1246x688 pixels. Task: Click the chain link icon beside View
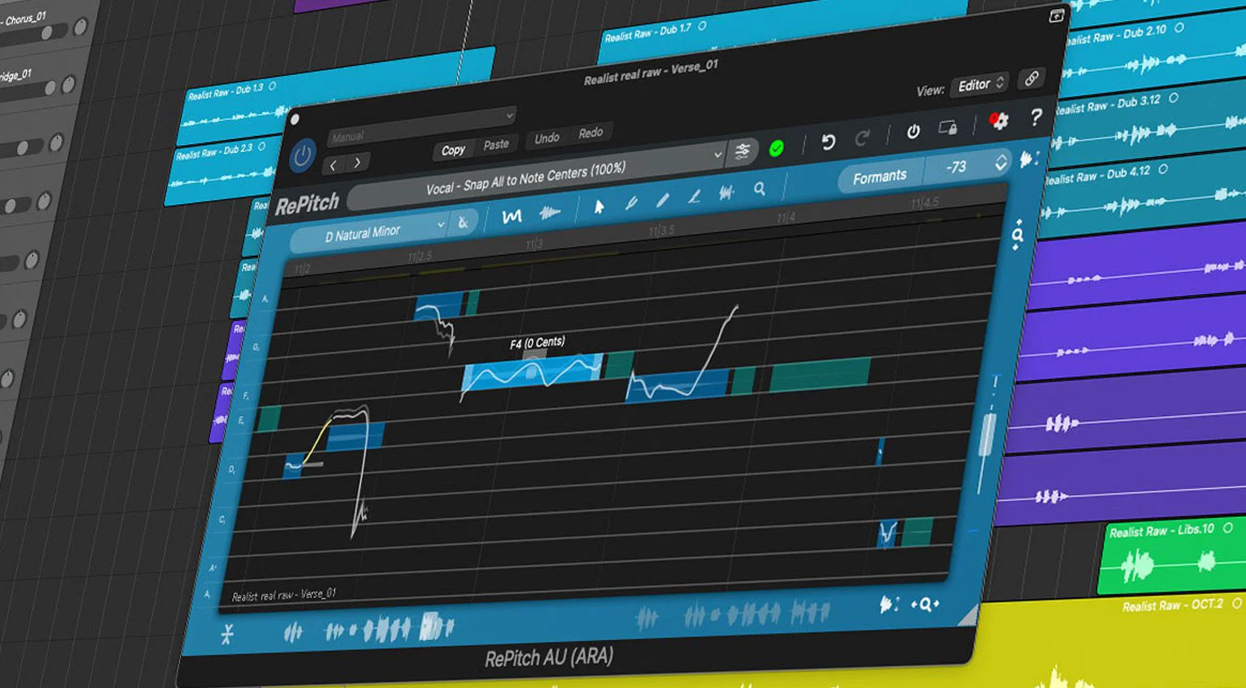coord(1031,79)
